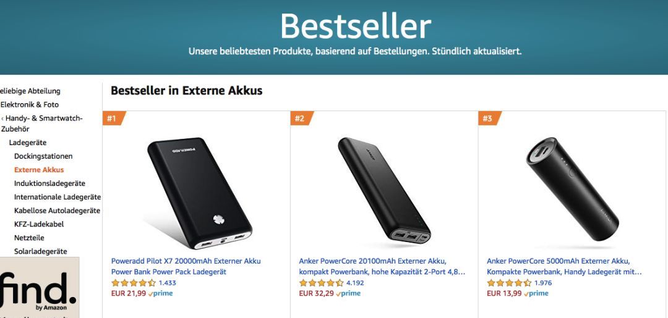The image size is (668, 318).
Task: Select Dockingstationen in the sidebar
Action: click(x=43, y=156)
